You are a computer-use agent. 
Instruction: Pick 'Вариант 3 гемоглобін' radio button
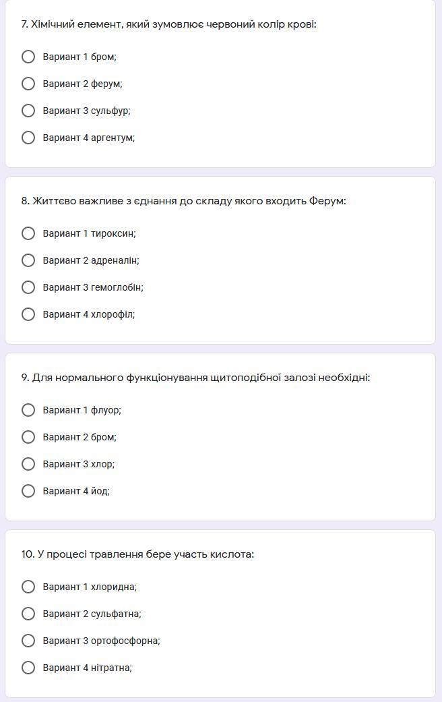(28, 287)
